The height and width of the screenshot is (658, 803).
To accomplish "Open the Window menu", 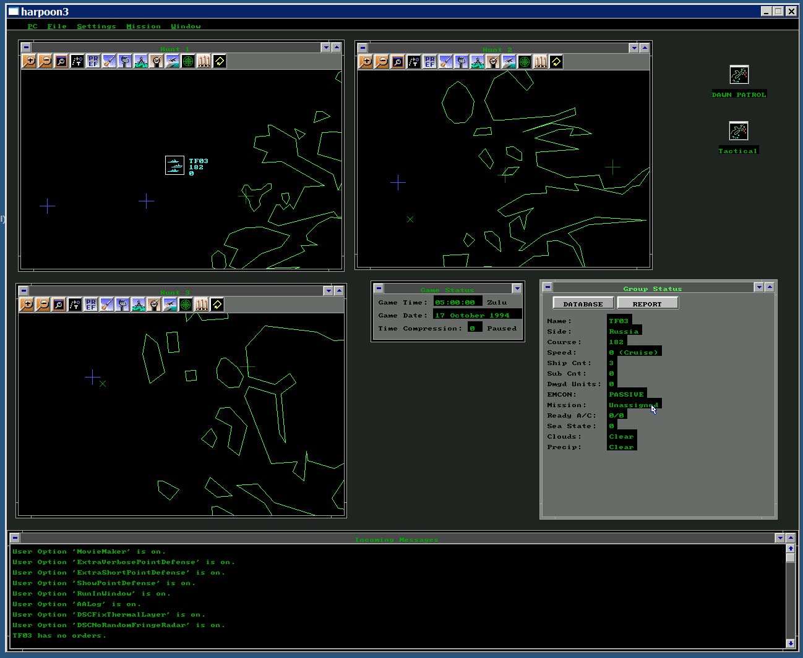I will pos(186,27).
